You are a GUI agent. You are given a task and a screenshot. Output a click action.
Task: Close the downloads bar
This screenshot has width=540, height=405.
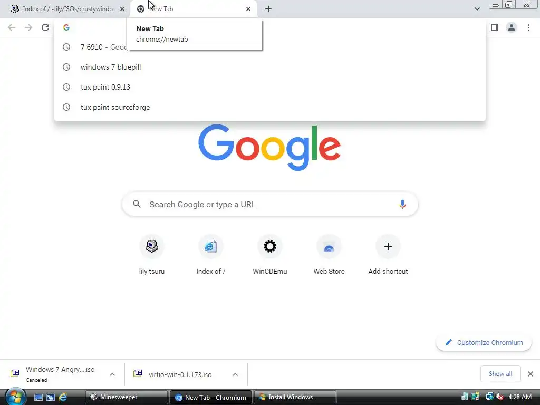click(x=531, y=374)
